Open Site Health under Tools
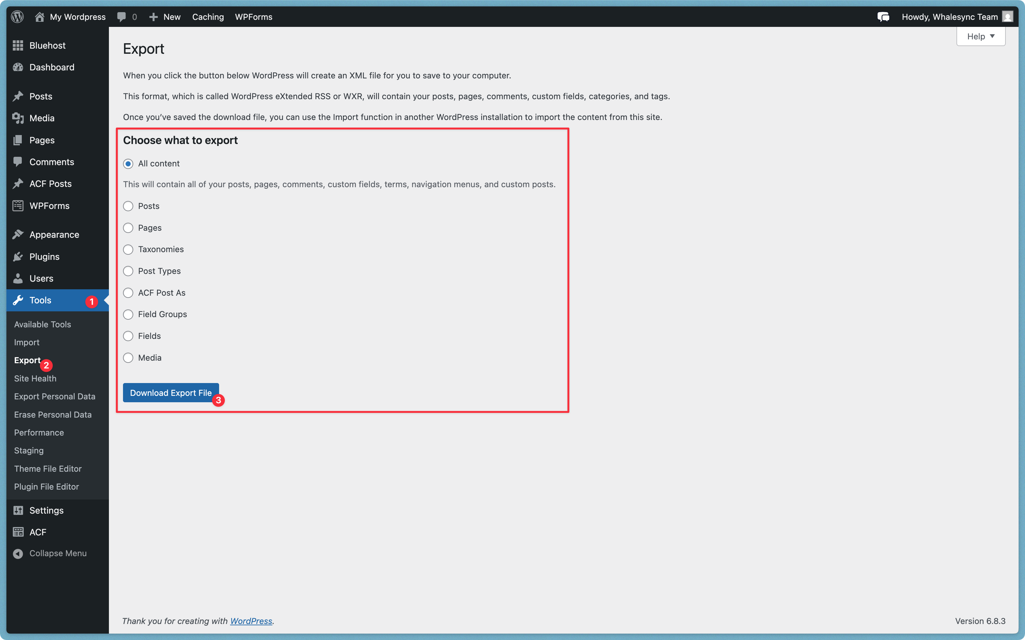The image size is (1025, 640). [35, 379]
